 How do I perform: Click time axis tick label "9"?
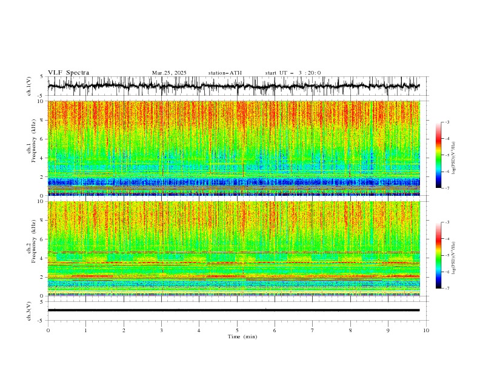tap(388, 330)
